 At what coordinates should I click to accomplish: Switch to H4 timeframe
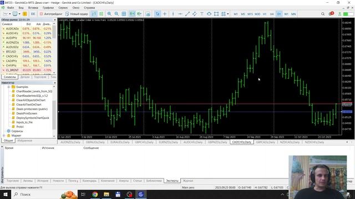click(272, 14)
